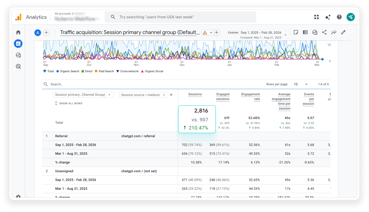Screen dimensions: 369x212
Task: Open the Advertising section in the sidebar
Action: point(18,67)
